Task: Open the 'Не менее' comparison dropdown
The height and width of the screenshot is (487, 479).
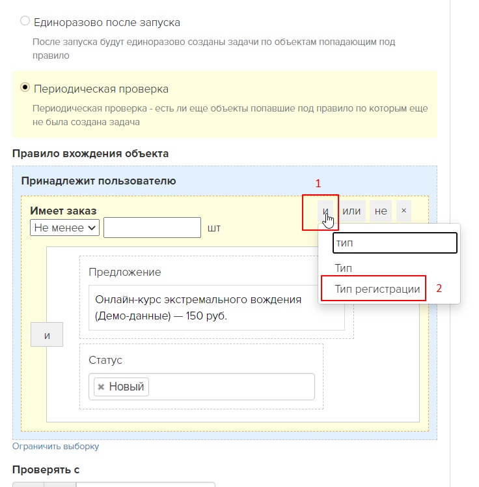Action: pyautogui.click(x=64, y=228)
